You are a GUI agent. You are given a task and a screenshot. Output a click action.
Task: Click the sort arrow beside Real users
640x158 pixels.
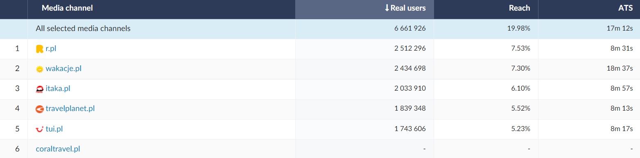387,8
